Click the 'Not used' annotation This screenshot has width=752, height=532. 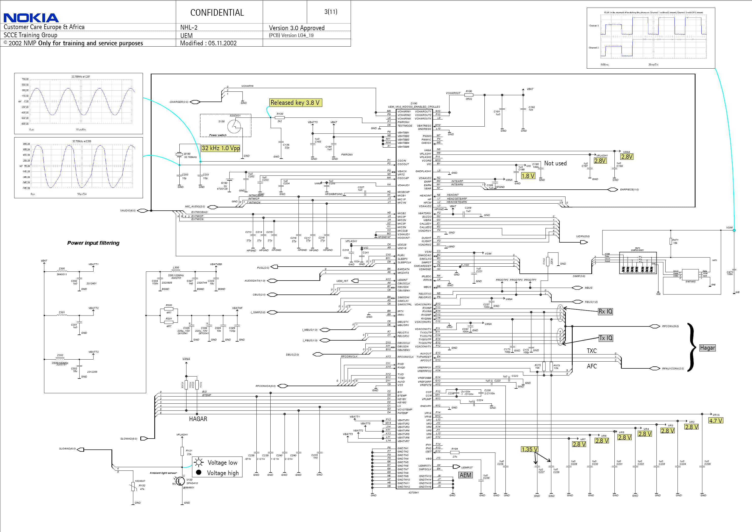(x=555, y=163)
